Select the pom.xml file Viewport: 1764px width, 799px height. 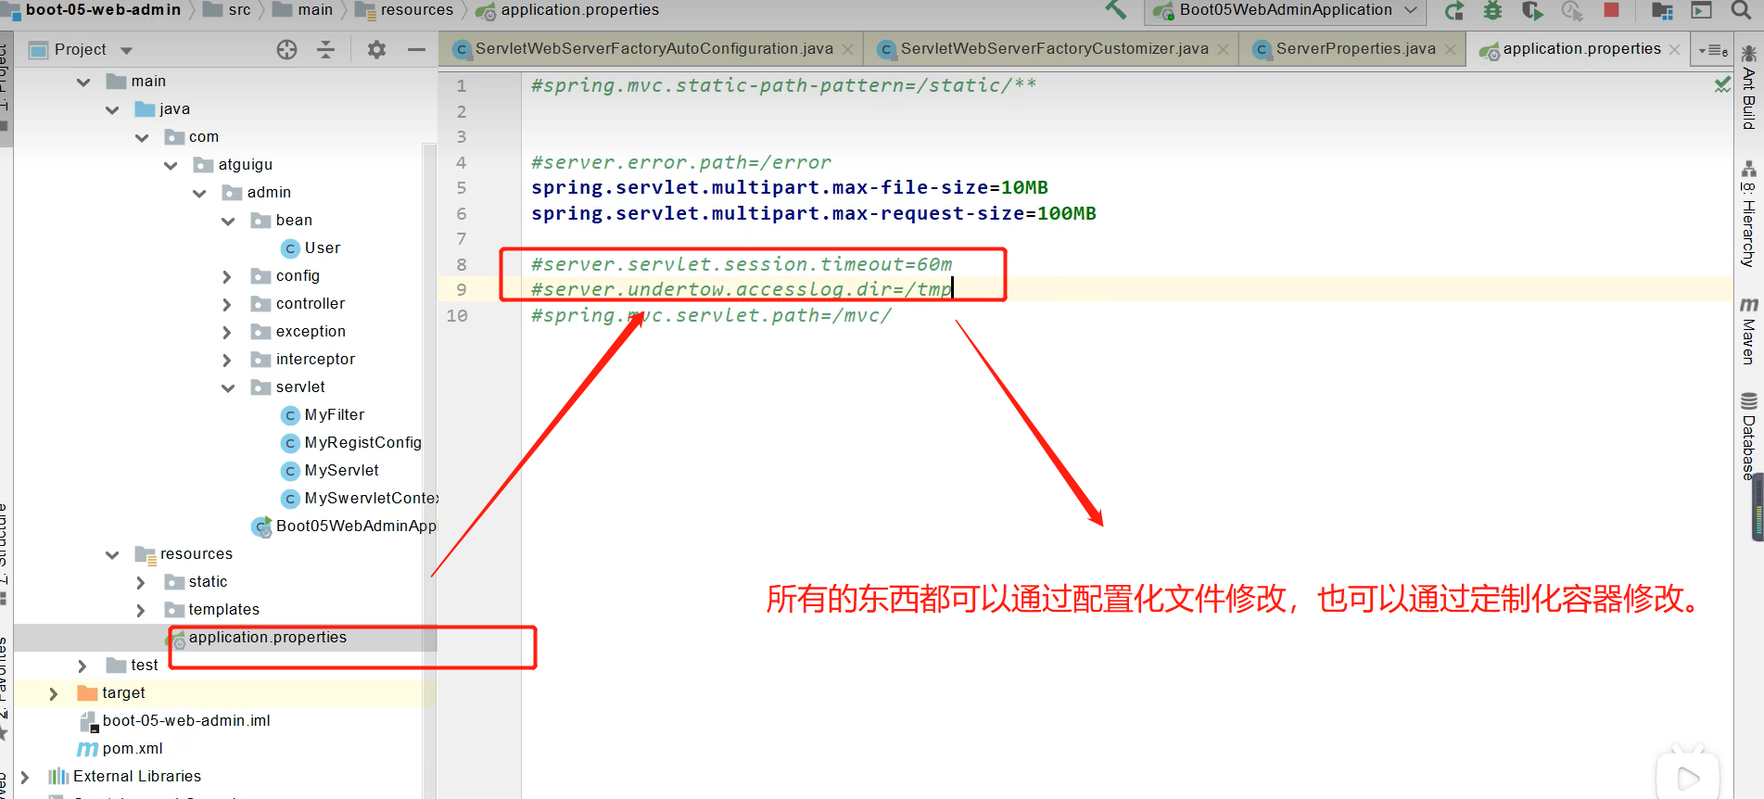[121, 749]
